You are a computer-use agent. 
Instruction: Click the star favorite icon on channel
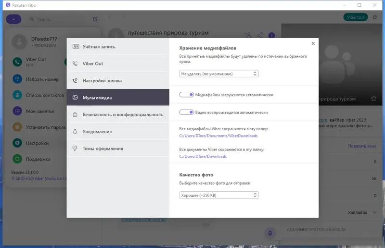374,99
